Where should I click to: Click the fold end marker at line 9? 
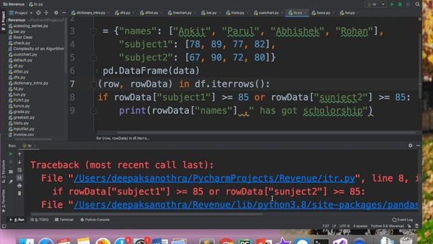(x=93, y=110)
